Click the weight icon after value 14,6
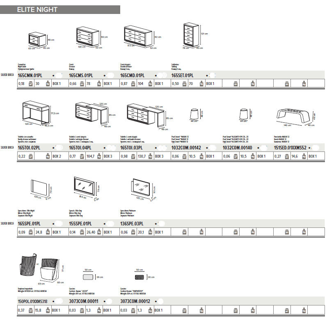The height and width of the screenshot is (319, 327). (304, 156)
